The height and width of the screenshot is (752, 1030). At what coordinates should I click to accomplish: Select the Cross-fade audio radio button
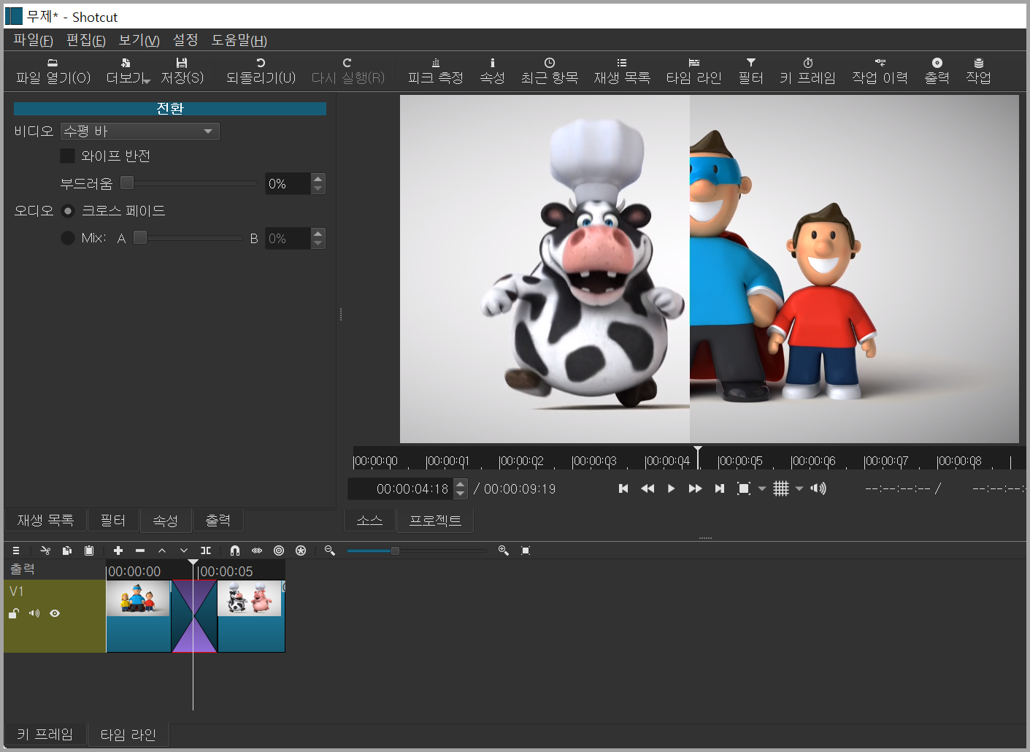[68, 211]
